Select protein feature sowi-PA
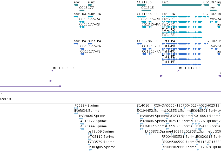The height and width of the screenshot is (151, 221). click(x=76, y=44)
